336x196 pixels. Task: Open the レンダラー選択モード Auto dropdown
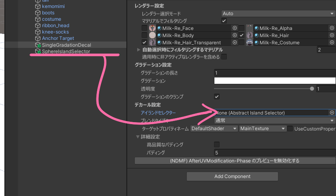pyautogui.click(x=278, y=14)
